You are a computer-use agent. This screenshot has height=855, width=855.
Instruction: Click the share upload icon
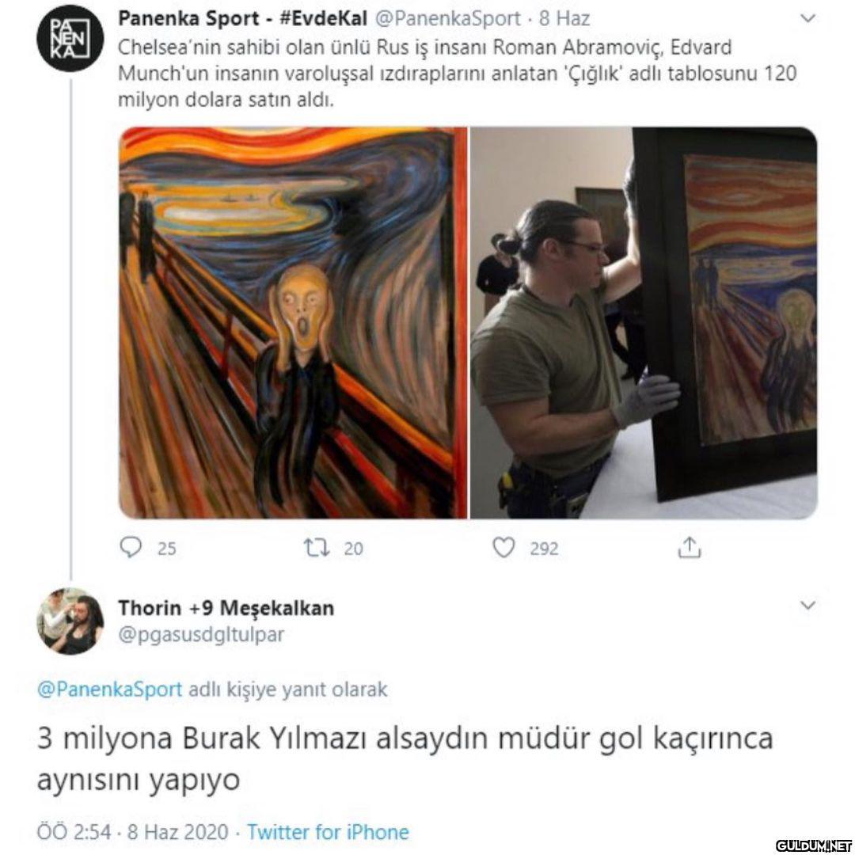click(x=689, y=547)
